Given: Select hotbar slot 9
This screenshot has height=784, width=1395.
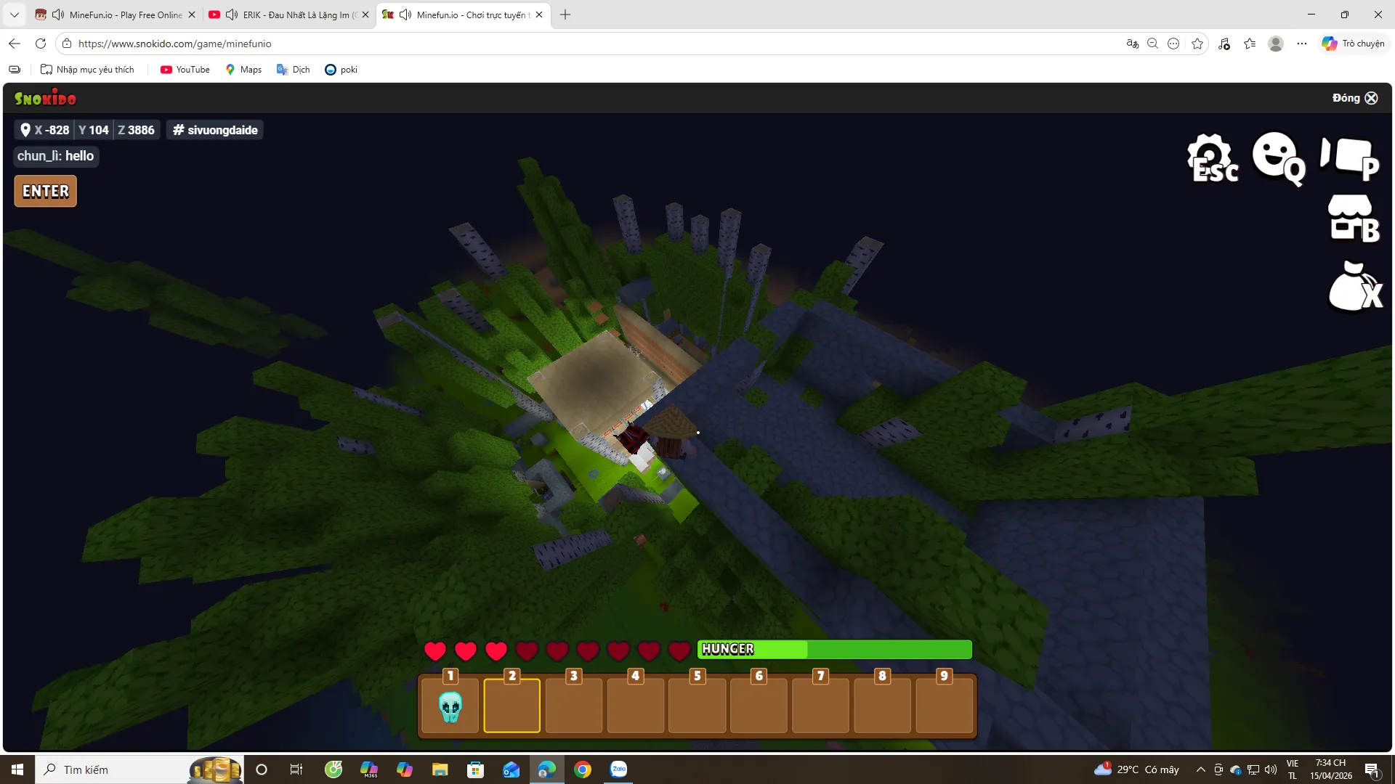Looking at the screenshot, I should click(945, 706).
